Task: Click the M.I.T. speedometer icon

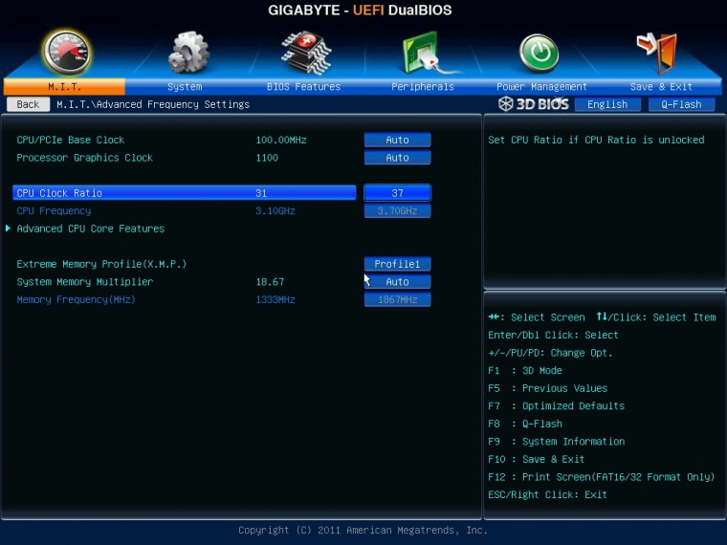Action: 66,53
